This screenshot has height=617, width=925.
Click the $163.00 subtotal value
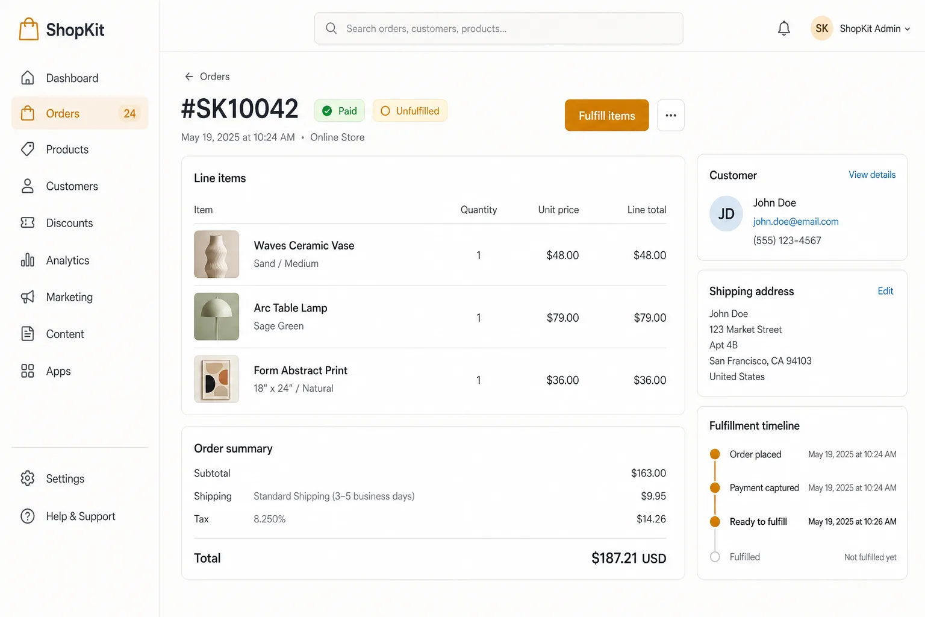(649, 474)
